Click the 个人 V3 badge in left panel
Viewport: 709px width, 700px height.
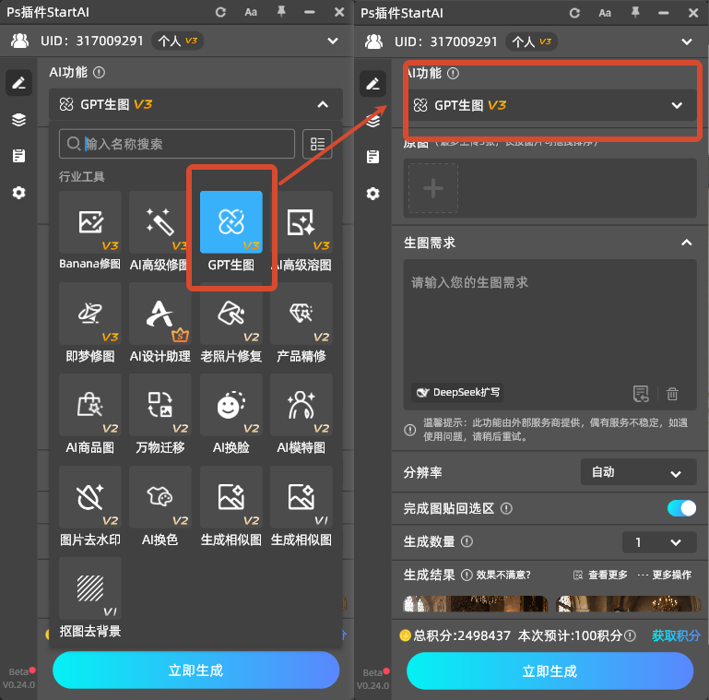tap(177, 42)
